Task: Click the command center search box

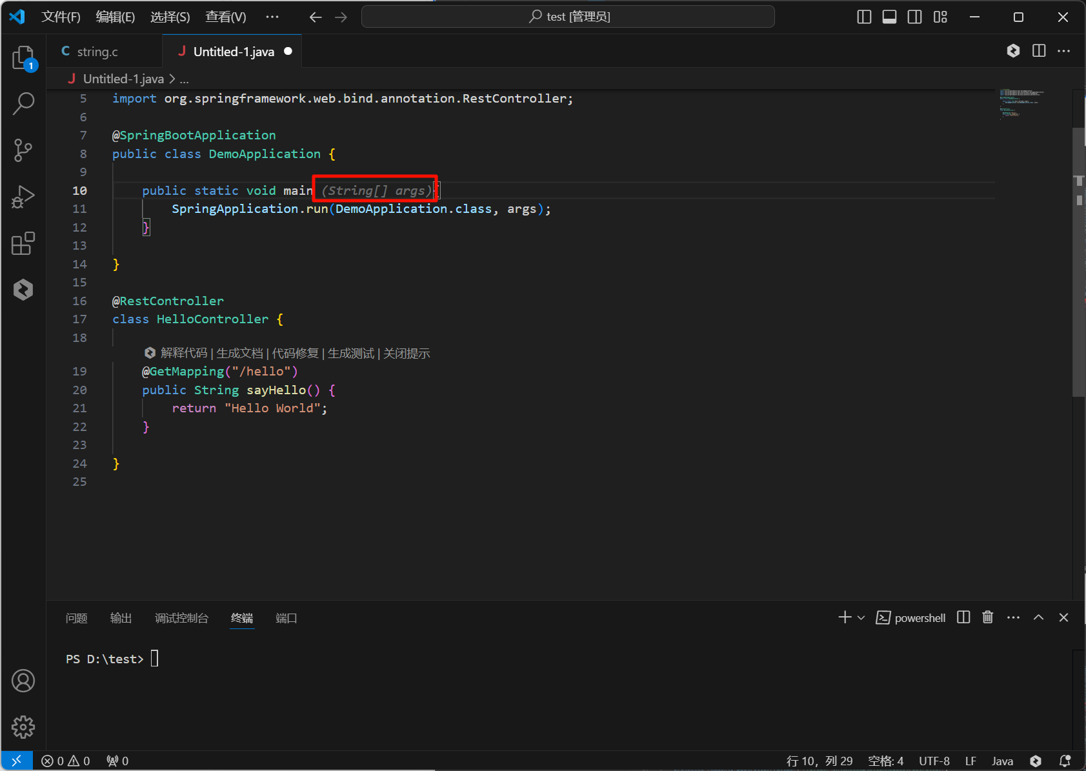Action: pos(568,17)
